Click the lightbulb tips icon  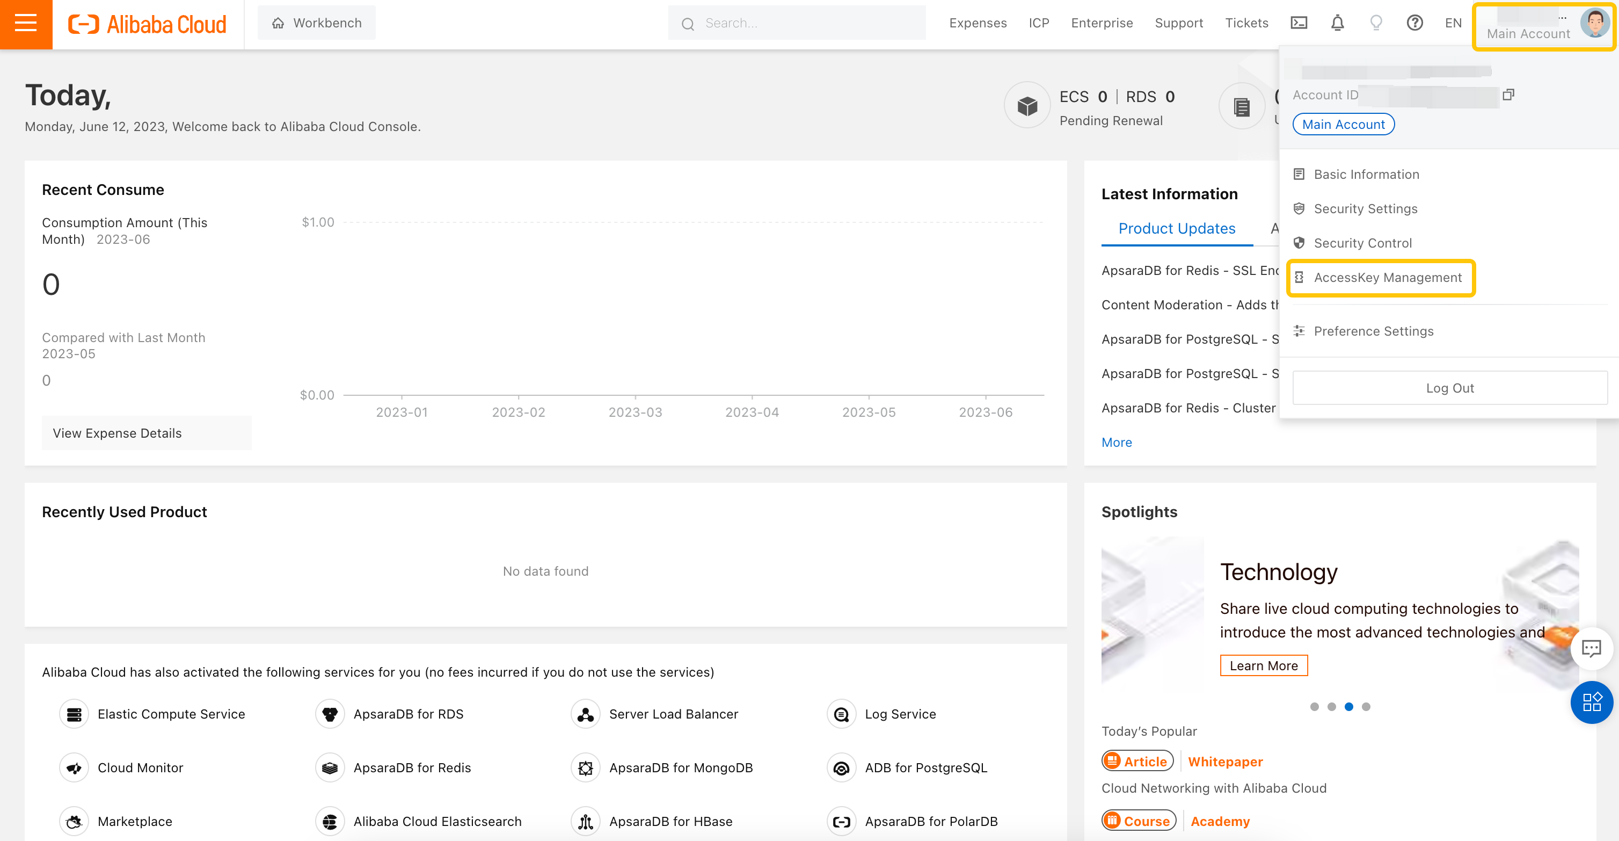point(1376,23)
